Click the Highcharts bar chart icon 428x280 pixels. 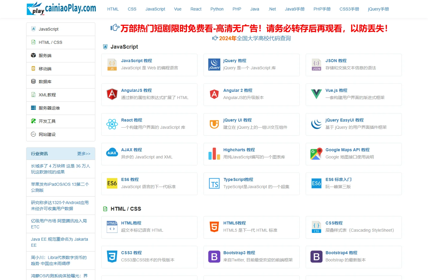214,154
